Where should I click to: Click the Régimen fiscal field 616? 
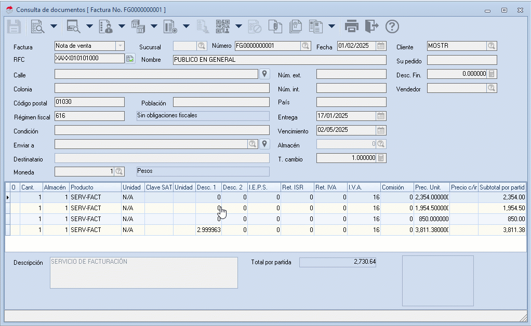[89, 116]
